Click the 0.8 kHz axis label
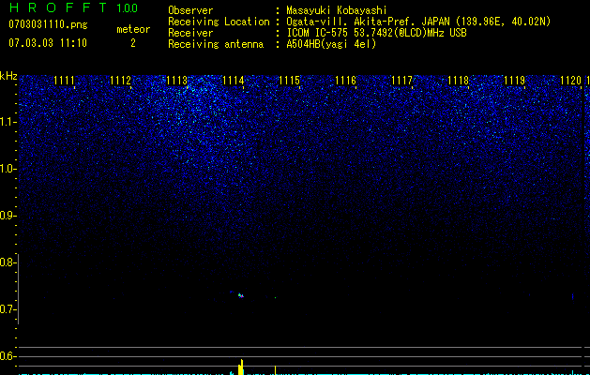Viewport: 590px width, 375px height. point(8,262)
